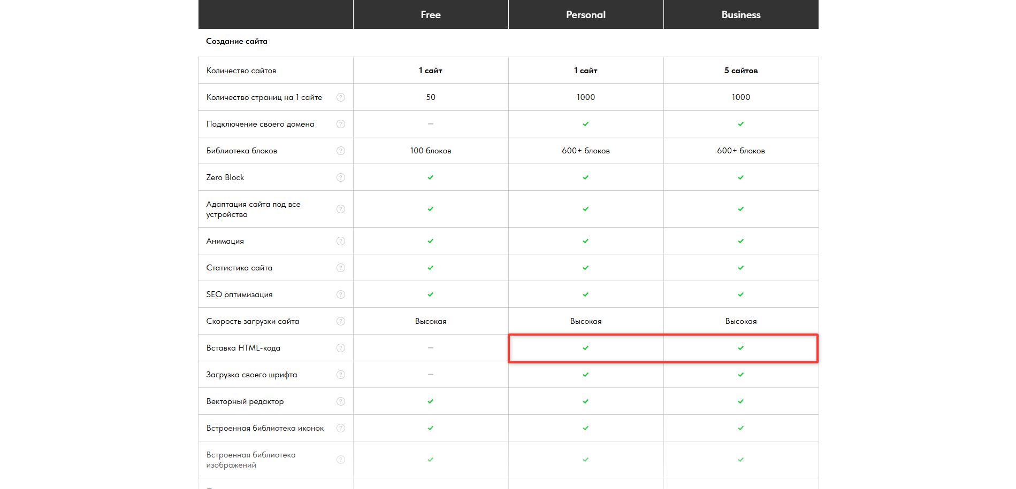This screenshot has height=489, width=1016.
Task: Show hint for Вставка HTML-кода
Action: tap(341, 348)
